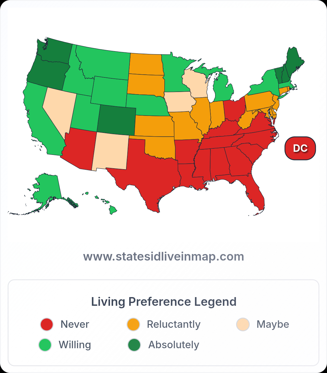This screenshot has height=373, width=327.
Task: Select Hawaii's Big Island on the map
Action: pyautogui.click(x=113, y=210)
